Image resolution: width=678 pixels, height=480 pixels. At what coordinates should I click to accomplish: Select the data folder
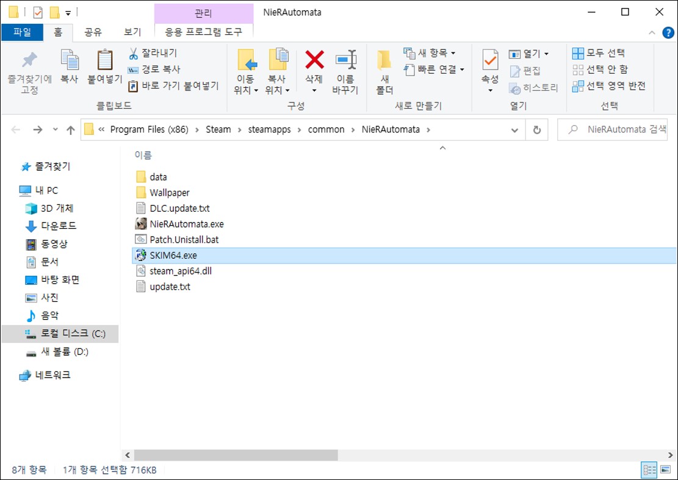pos(151,177)
